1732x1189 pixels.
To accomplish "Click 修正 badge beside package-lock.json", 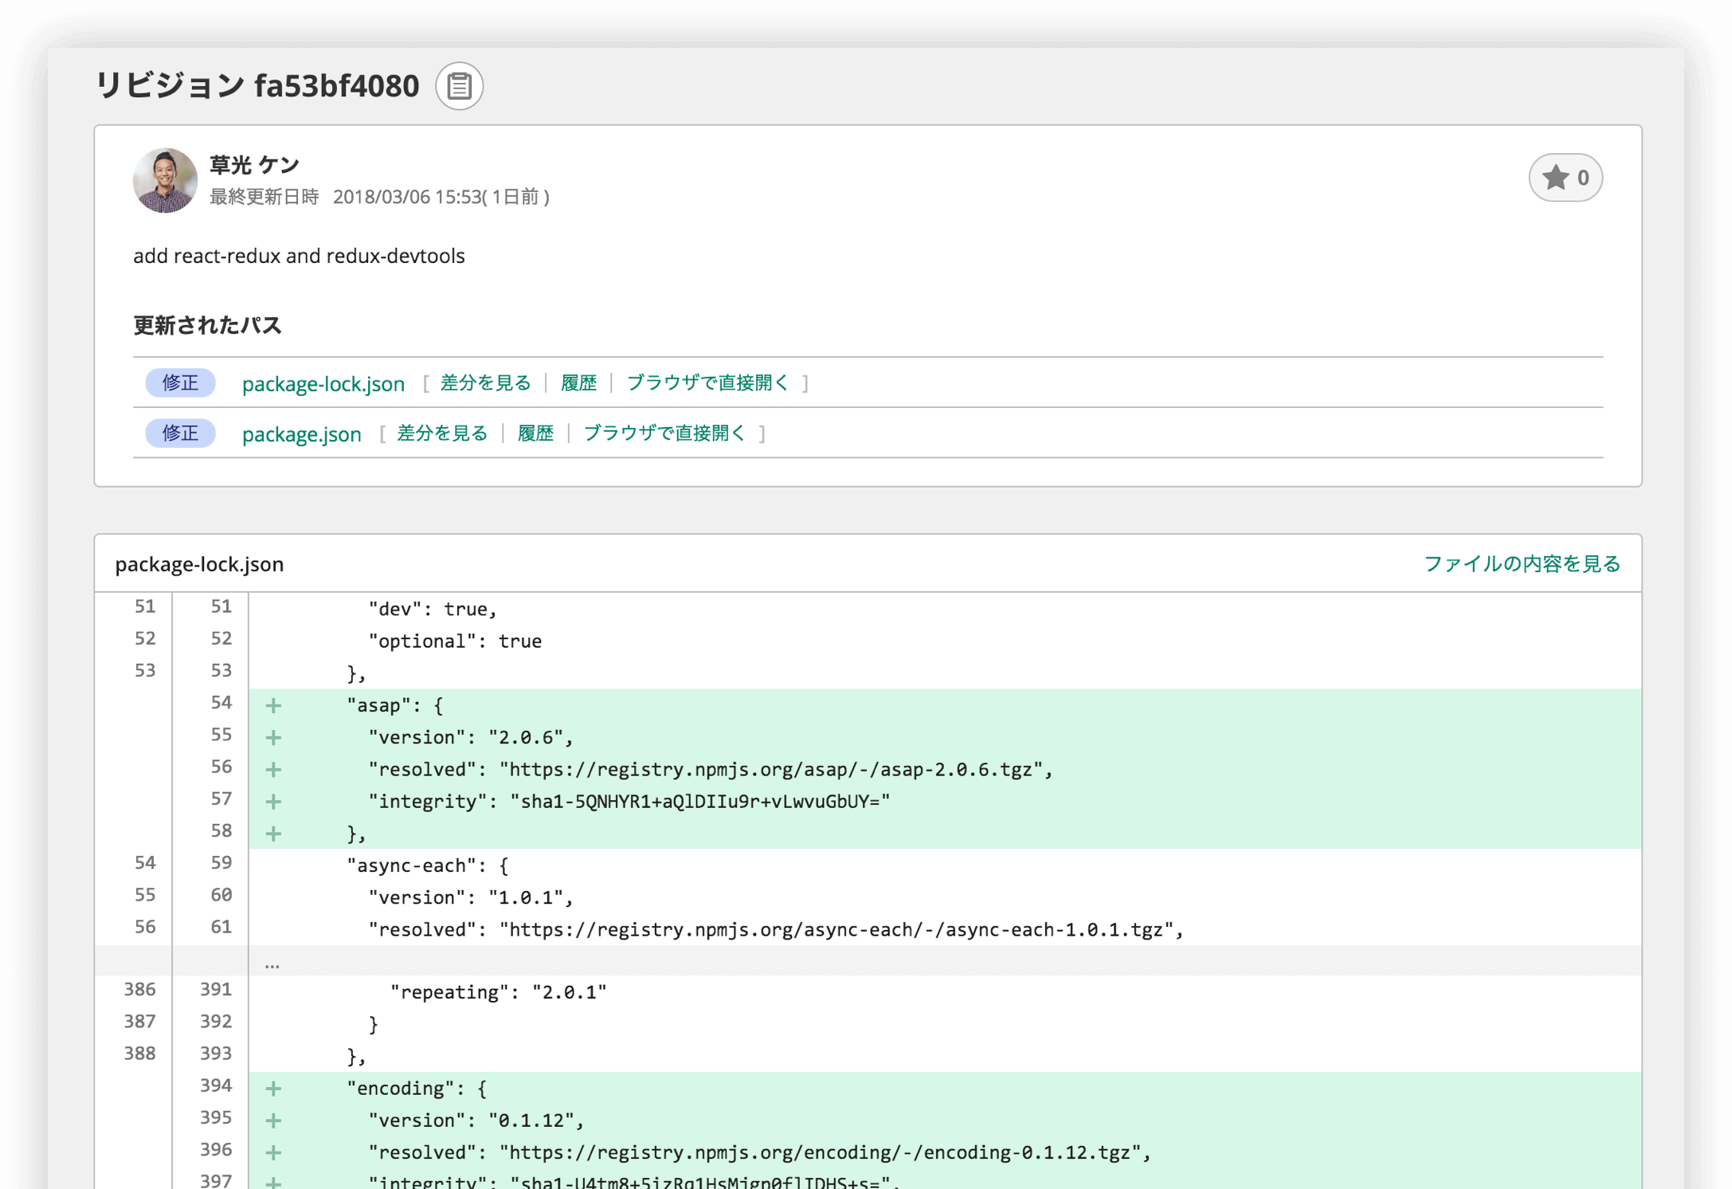I will coord(180,383).
